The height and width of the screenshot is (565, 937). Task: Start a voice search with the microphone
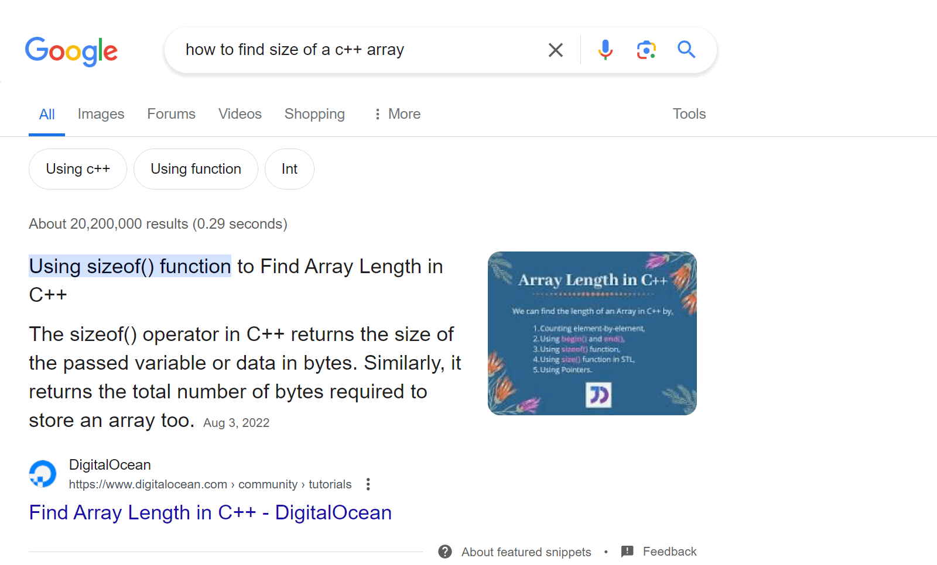click(x=606, y=50)
